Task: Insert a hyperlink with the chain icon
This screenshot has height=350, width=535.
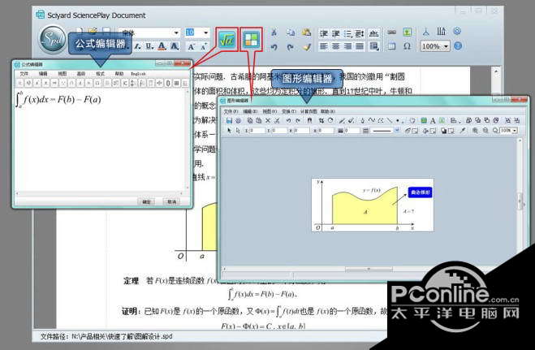Action: coord(391,32)
